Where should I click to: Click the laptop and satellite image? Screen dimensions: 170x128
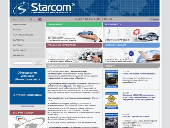click(x=131, y=55)
